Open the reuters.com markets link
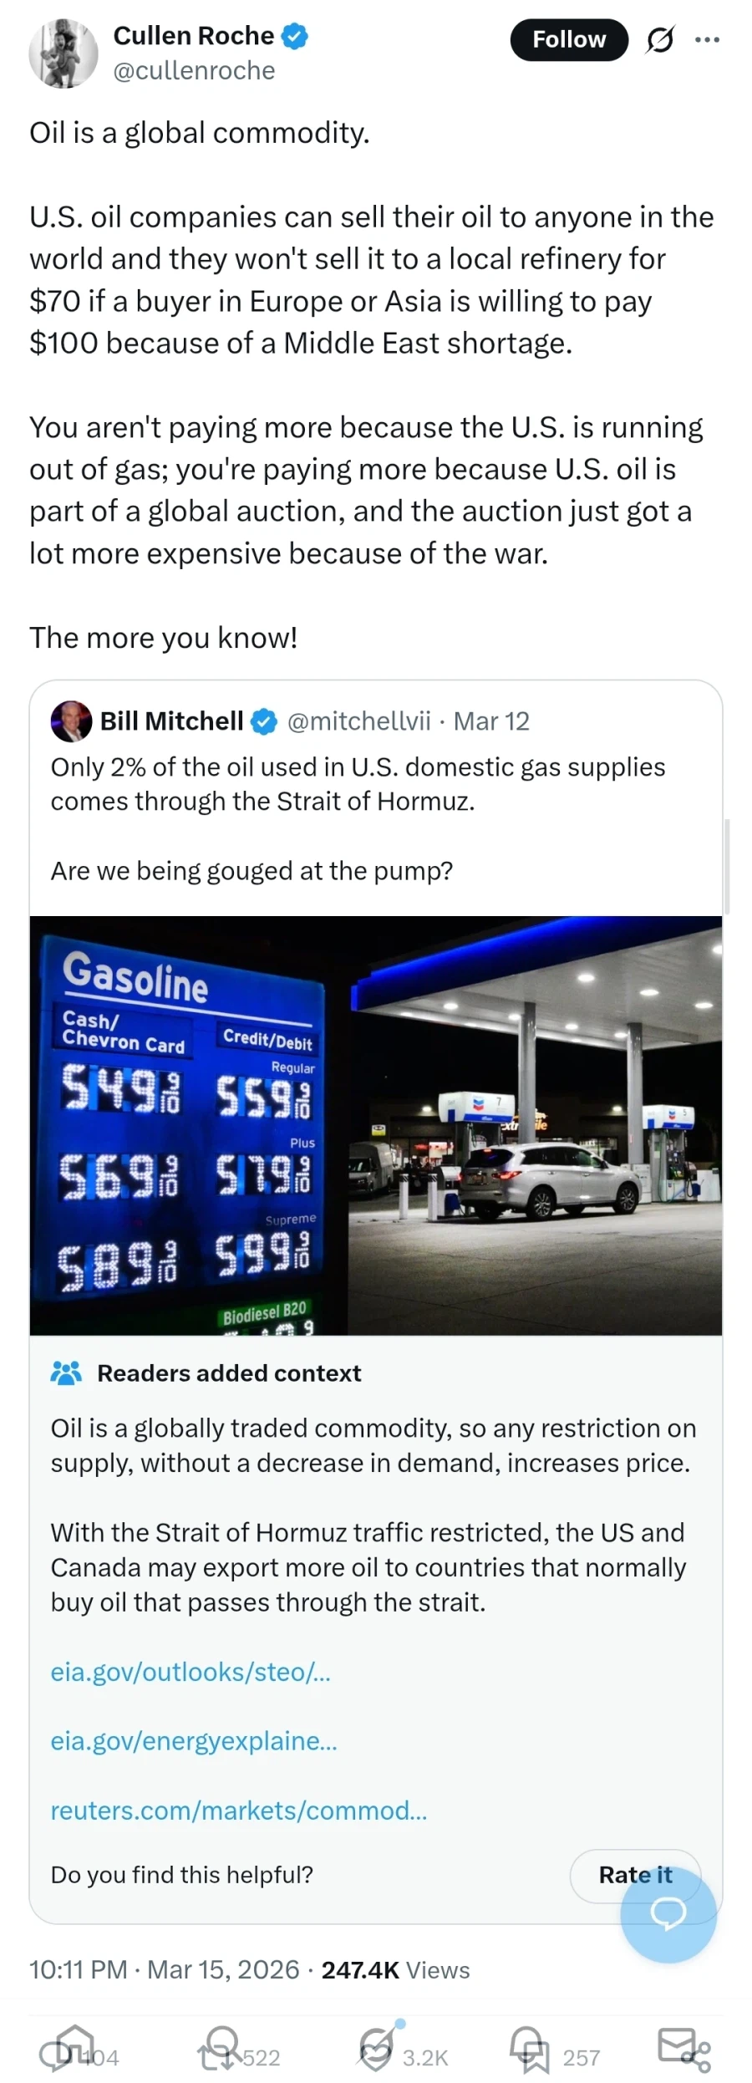Screen dimensions: 752x2083 (239, 1811)
